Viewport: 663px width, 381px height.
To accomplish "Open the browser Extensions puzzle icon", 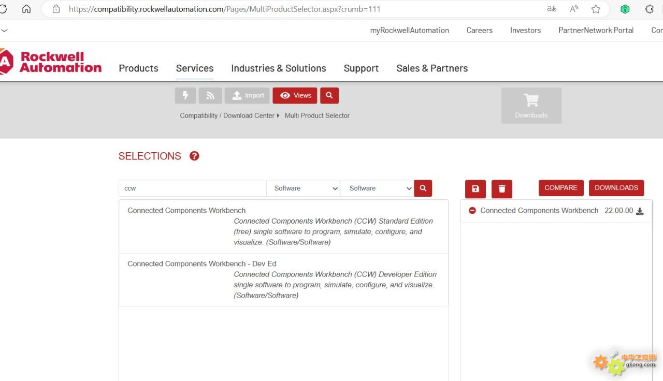I will [650, 9].
